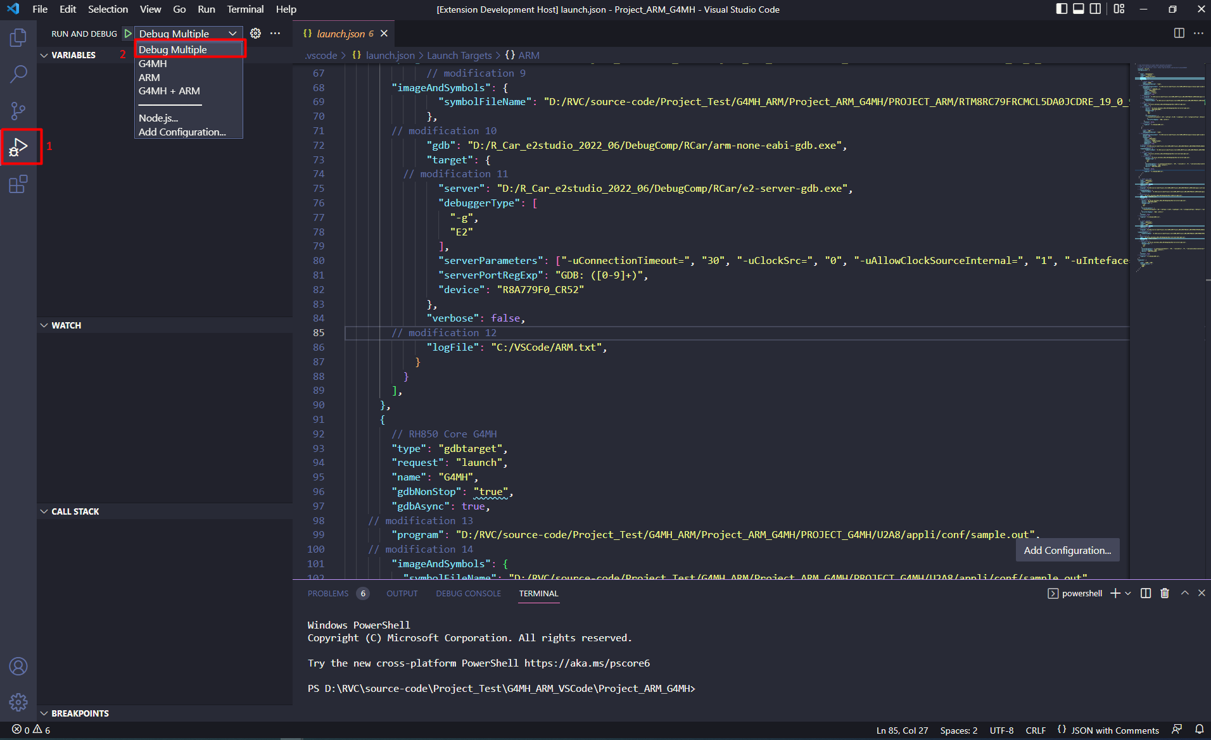Open the Accounts icon in activity bar

[x=18, y=666]
